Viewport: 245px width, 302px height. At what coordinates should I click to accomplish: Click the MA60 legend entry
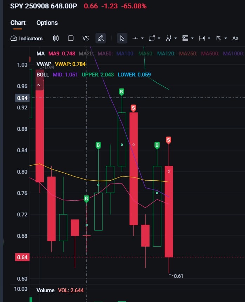tap(146, 54)
